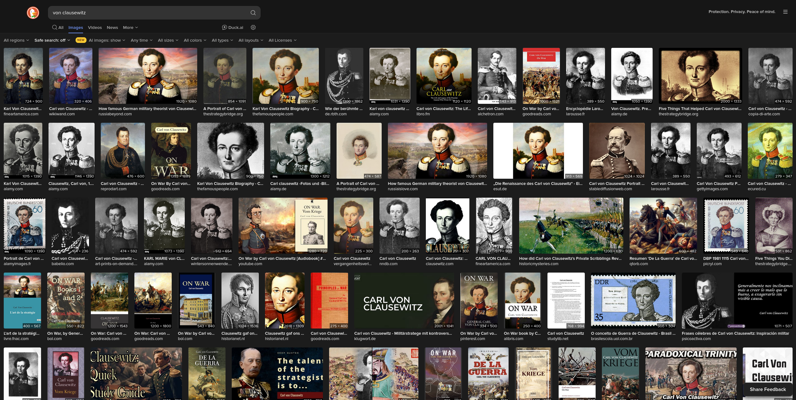Open the bol.com On War Books 1 and 2 cover
This screenshot has width=796, height=400.
[66, 301]
